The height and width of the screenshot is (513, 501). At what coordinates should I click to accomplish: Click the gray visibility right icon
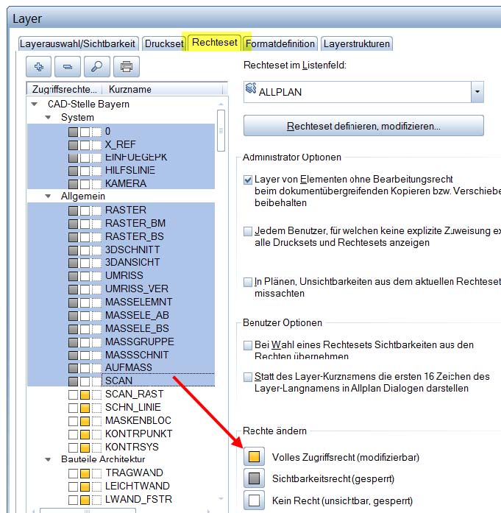tap(253, 478)
